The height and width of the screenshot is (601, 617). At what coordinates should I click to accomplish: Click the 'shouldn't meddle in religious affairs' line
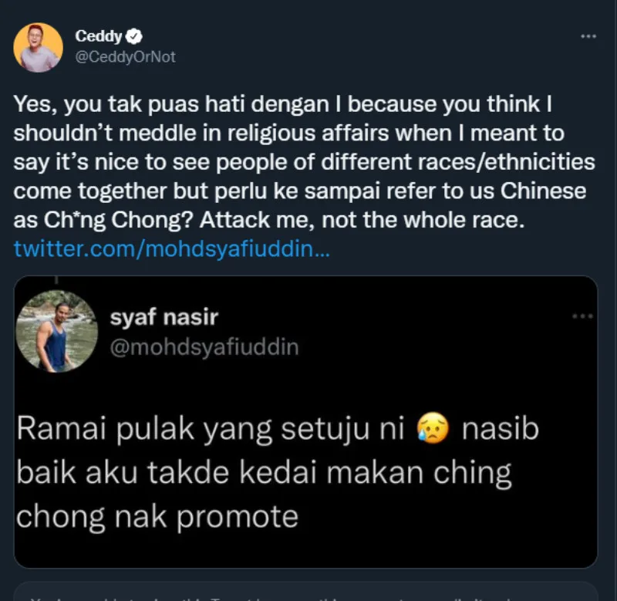coord(289,133)
